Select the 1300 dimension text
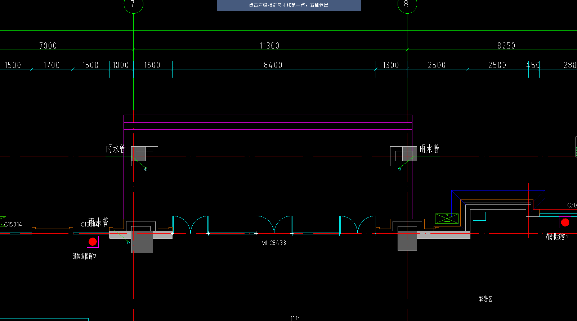 point(390,65)
